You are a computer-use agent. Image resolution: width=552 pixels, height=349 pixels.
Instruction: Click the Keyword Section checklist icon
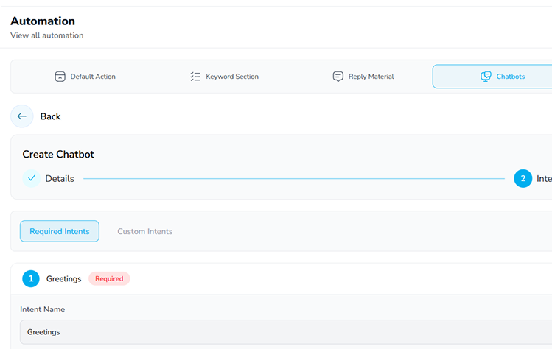195,77
